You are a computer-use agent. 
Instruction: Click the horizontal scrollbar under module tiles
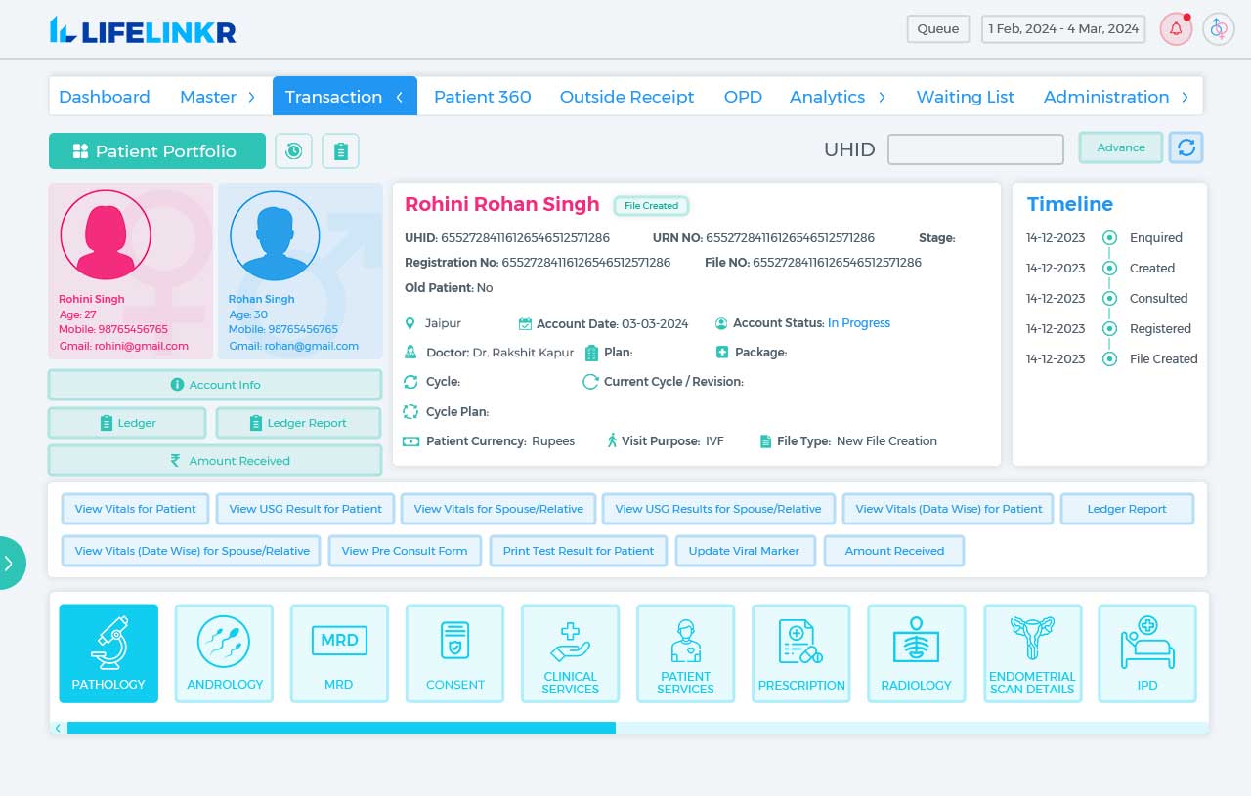tap(341, 728)
